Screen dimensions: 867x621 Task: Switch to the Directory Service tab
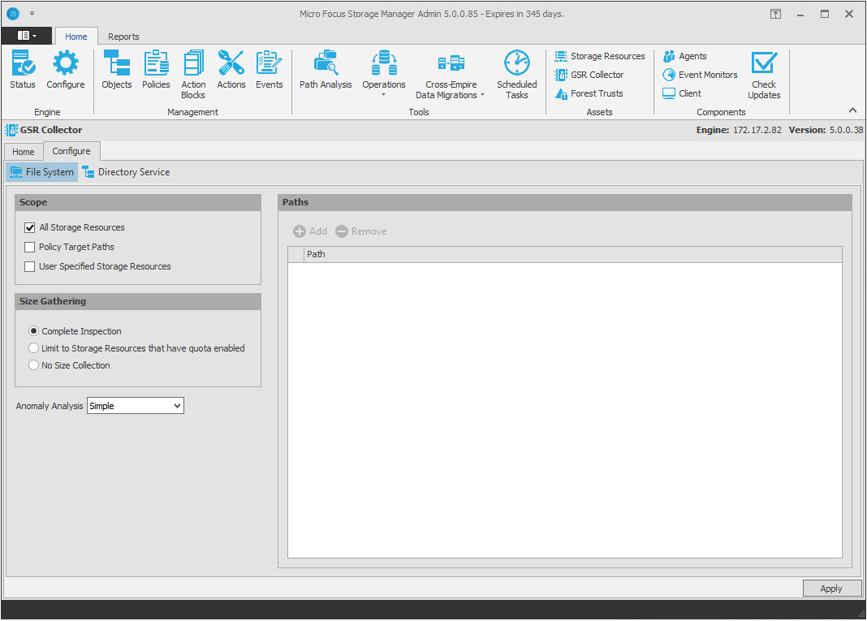click(127, 172)
